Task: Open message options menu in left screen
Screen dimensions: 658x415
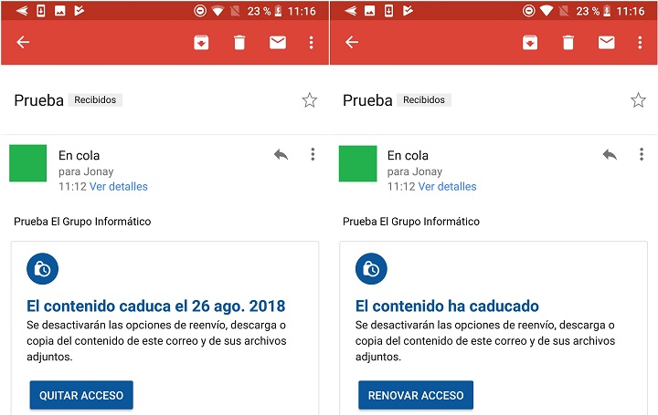Action: [313, 154]
